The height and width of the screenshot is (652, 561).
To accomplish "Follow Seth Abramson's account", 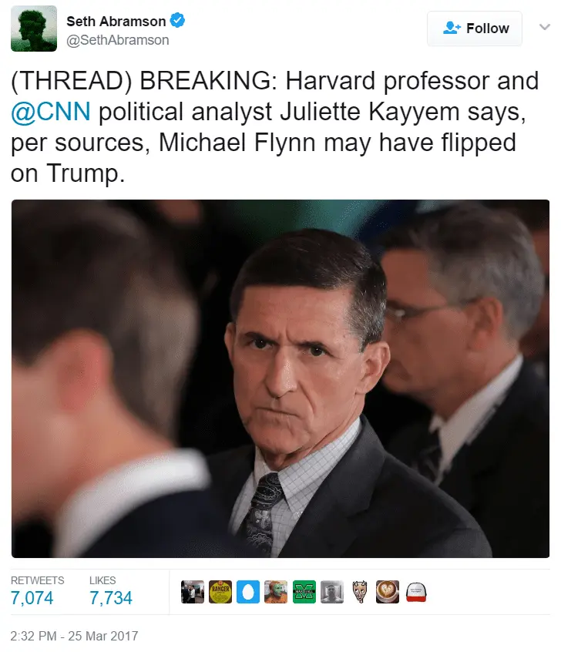I will [475, 29].
